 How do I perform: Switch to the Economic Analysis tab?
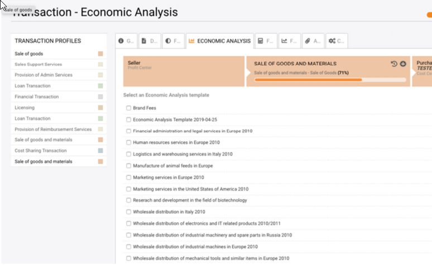point(219,41)
